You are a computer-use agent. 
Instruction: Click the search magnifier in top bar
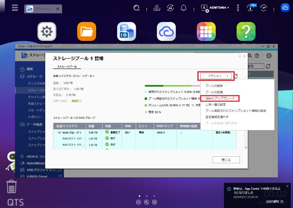tap(137, 8)
